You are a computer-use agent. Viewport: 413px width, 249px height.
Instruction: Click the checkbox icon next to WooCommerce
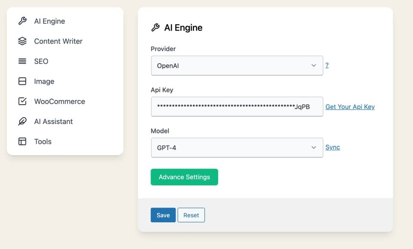[x=22, y=101]
